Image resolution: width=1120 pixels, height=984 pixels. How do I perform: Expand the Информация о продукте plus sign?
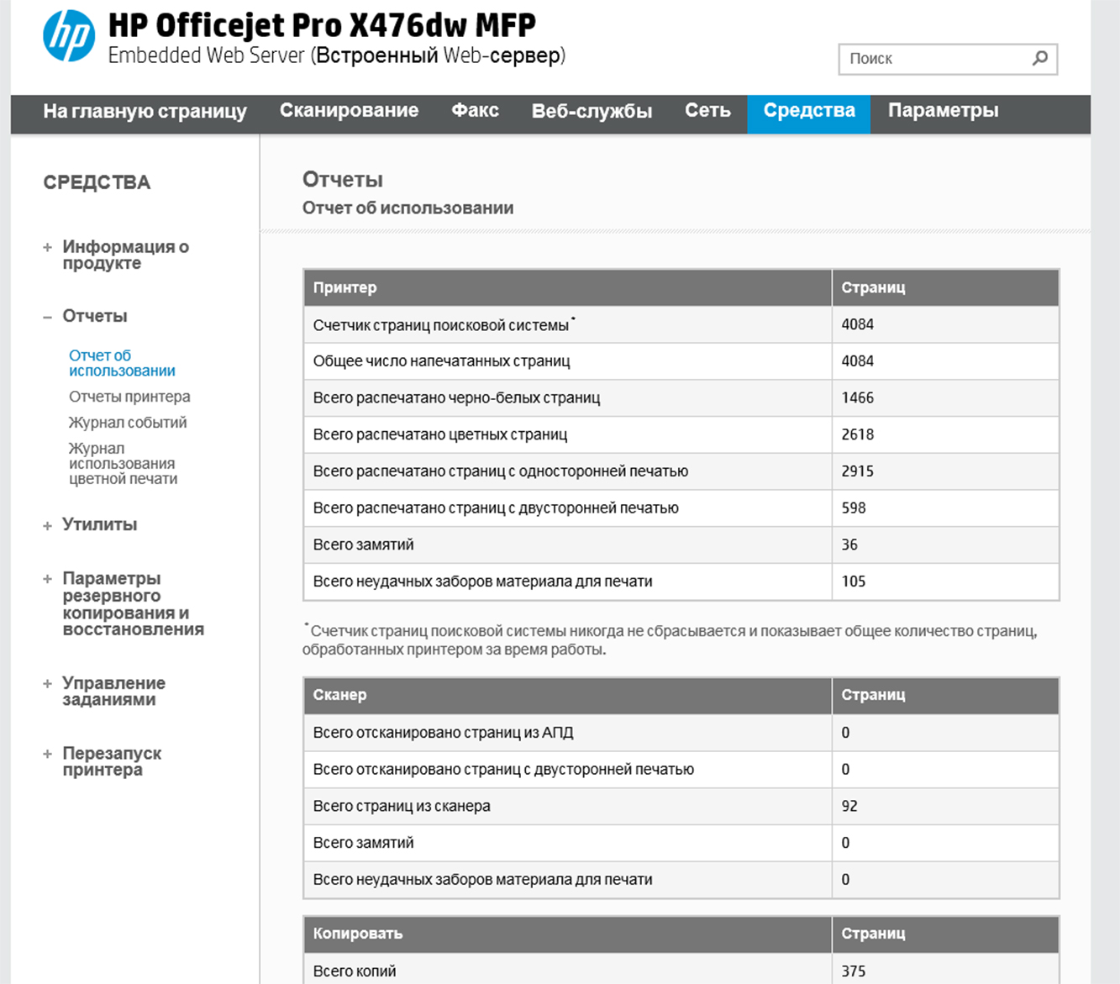coord(47,247)
